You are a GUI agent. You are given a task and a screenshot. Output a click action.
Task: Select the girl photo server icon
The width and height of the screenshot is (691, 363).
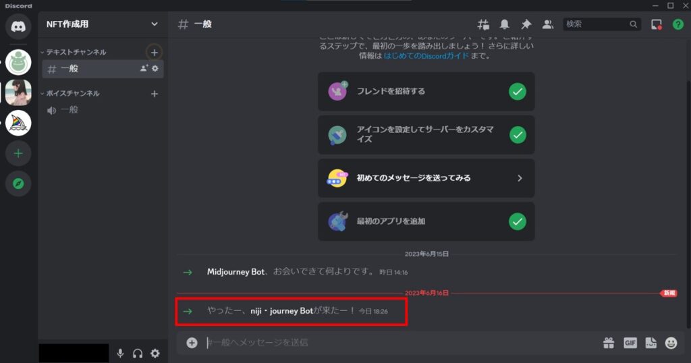click(18, 92)
